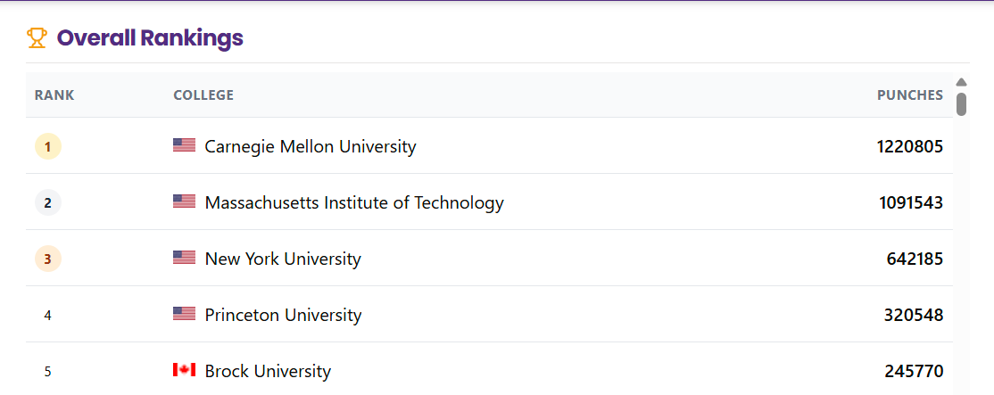
Task: Click the COLLEGE column header
Action: click(x=203, y=95)
